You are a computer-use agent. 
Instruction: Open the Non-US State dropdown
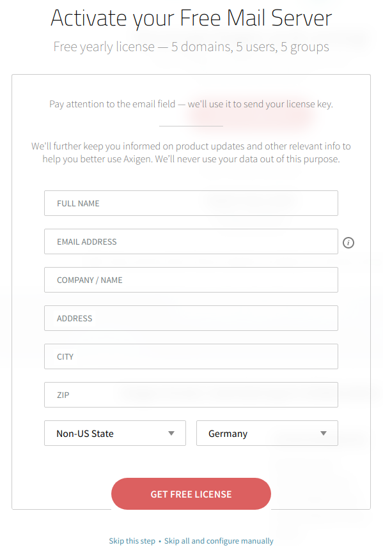coord(115,433)
